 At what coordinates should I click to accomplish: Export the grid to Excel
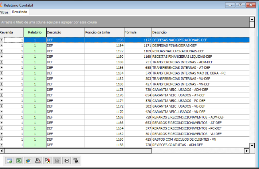click(x=19, y=161)
